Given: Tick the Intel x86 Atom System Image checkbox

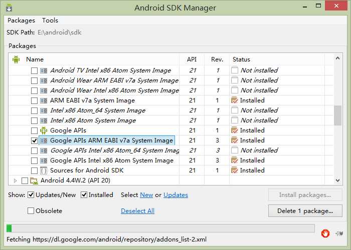Looking at the screenshot, I should point(34,121).
